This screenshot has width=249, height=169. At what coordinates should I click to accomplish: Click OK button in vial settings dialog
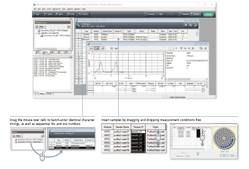coord(224,156)
